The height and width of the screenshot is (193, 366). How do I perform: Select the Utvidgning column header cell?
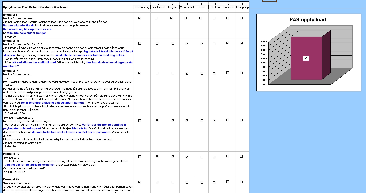pyautogui.click(x=242, y=7)
